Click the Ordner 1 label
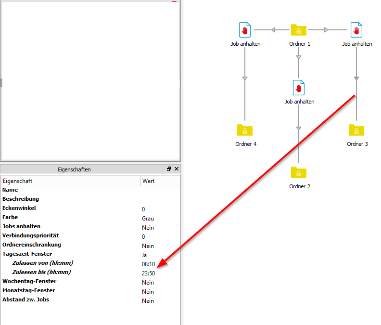The image size is (381, 325). point(300,44)
